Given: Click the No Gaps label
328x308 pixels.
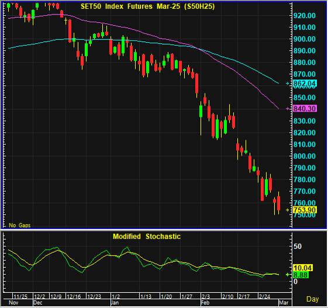Looking at the screenshot, I should [x=20, y=225].
